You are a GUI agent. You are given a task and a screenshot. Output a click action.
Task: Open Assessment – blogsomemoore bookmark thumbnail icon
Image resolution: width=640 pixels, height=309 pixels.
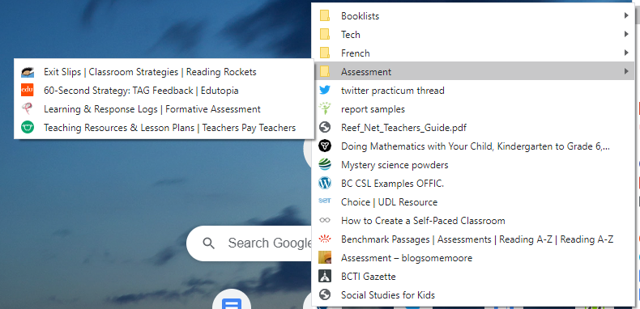pos(325,258)
